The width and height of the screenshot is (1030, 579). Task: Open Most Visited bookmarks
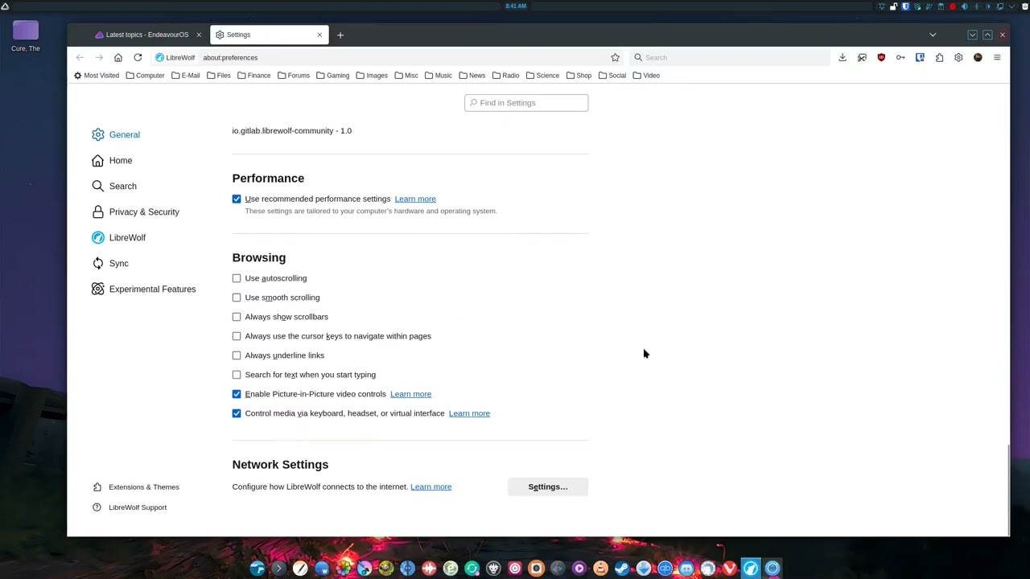[x=96, y=76]
